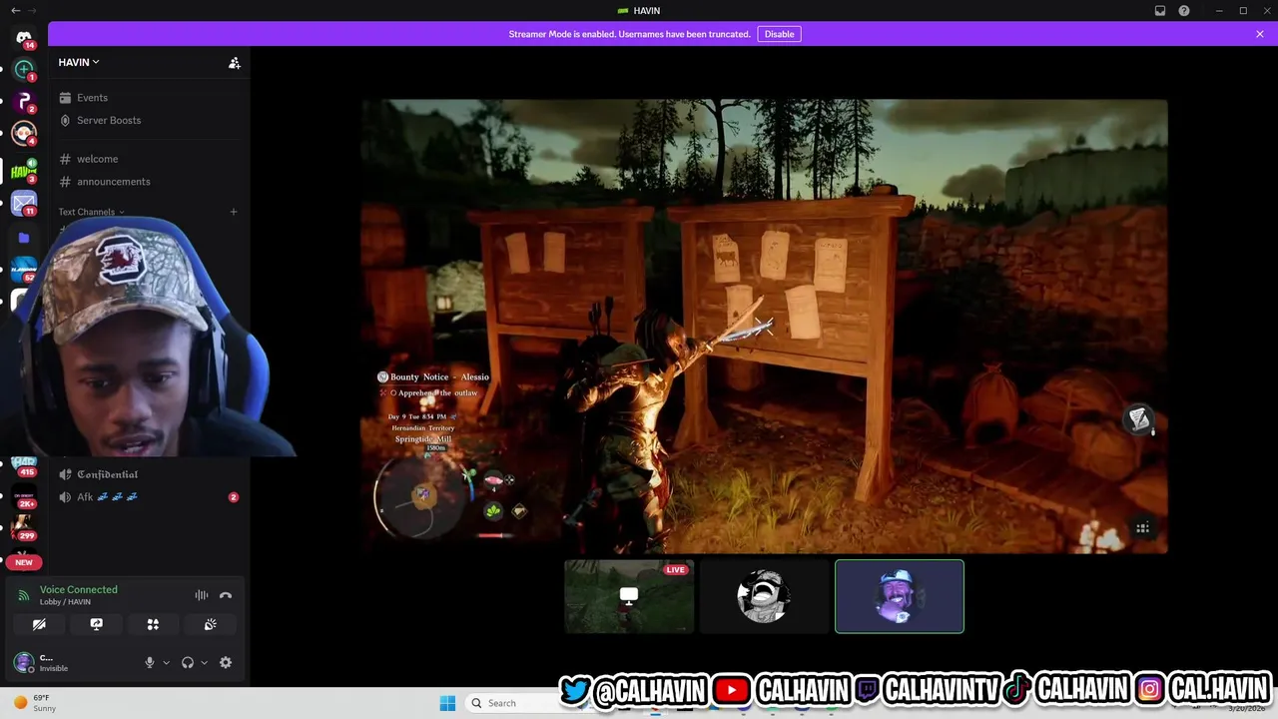Open input device options arrow by microphone
Viewport: 1278px width, 719px height.
(166, 662)
